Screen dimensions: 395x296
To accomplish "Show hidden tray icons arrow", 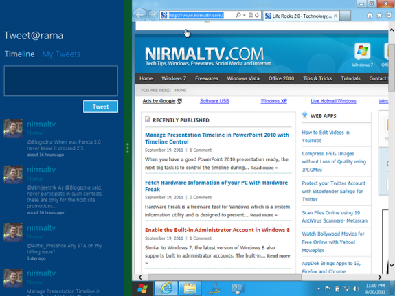I will pyautogui.click(x=319, y=288).
